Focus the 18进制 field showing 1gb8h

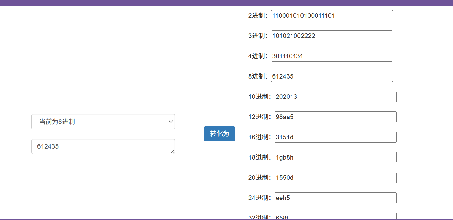tap(335, 157)
